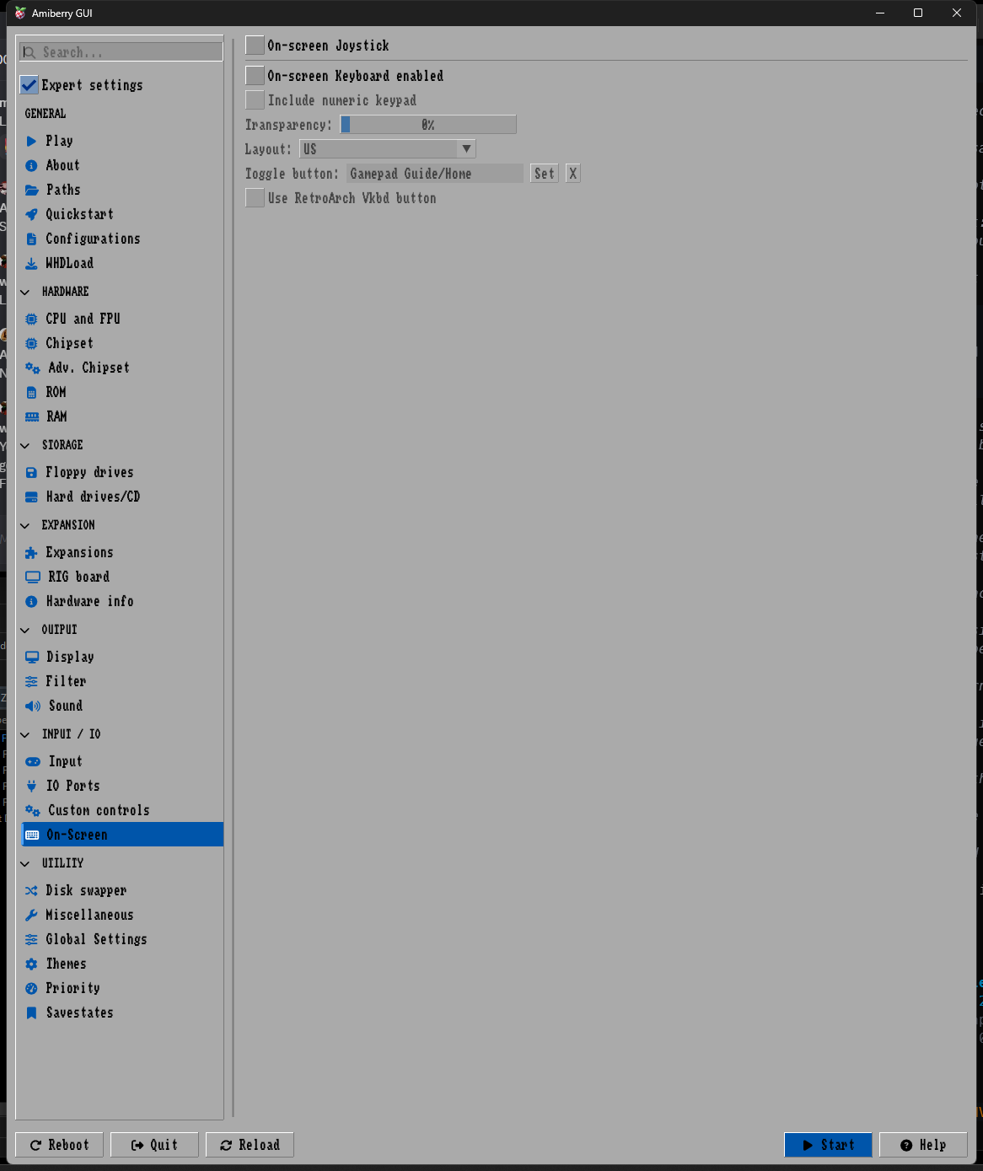983x1171 pixels.
Task: Go to Global Settings page
Action: (122, 939)
